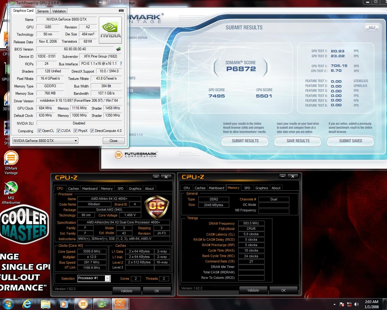The height and width of the screenshot is (310, 387).
Task: Click the Windows Start orb
Action: [x=8, y=304]
